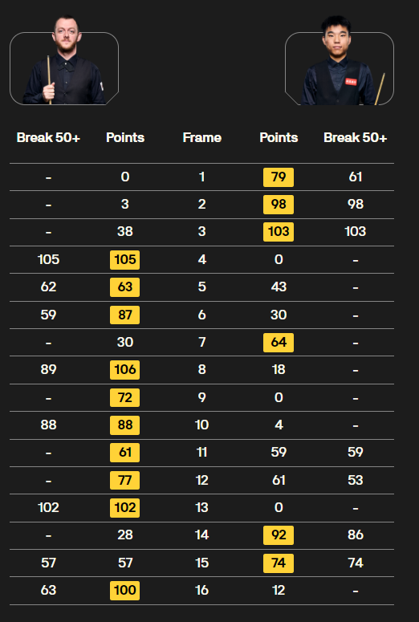Select the frame number 13 cell
This screenshot has width=419, height=622.
201,508
